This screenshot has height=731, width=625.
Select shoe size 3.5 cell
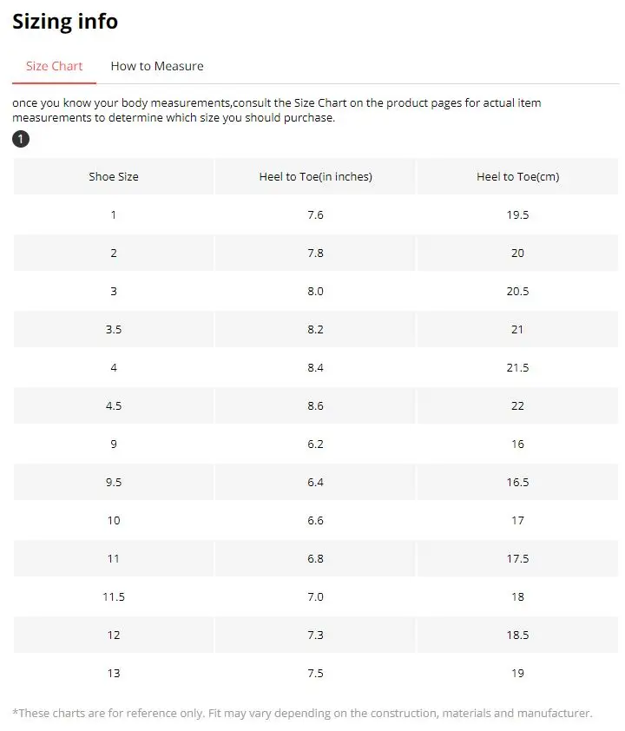(x=114, y=329)
